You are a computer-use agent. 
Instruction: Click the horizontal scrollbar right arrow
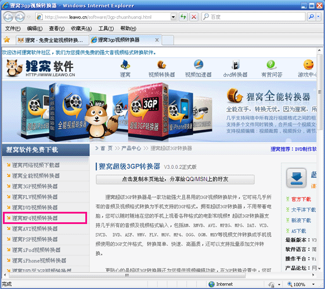[313, 275]
